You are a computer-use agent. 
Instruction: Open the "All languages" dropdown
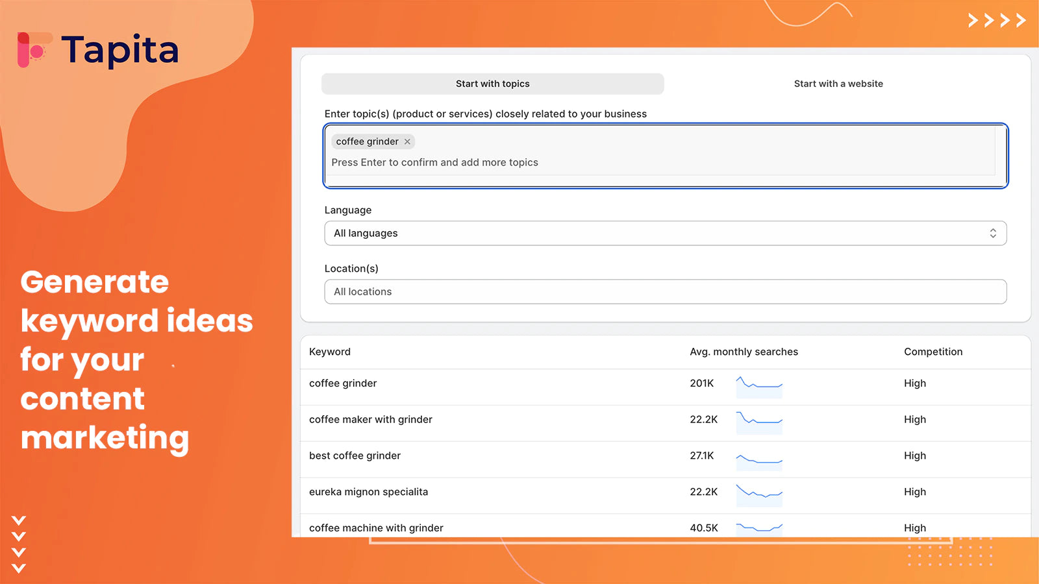tap(665, 233)
